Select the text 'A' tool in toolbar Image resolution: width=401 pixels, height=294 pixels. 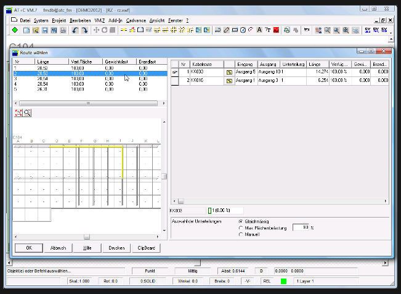point(259,30)
